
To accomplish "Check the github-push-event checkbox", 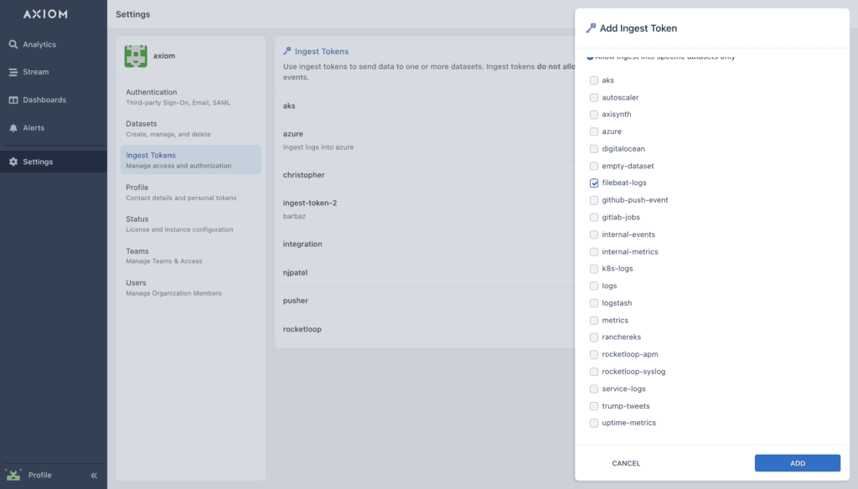I will click(594, 200).
